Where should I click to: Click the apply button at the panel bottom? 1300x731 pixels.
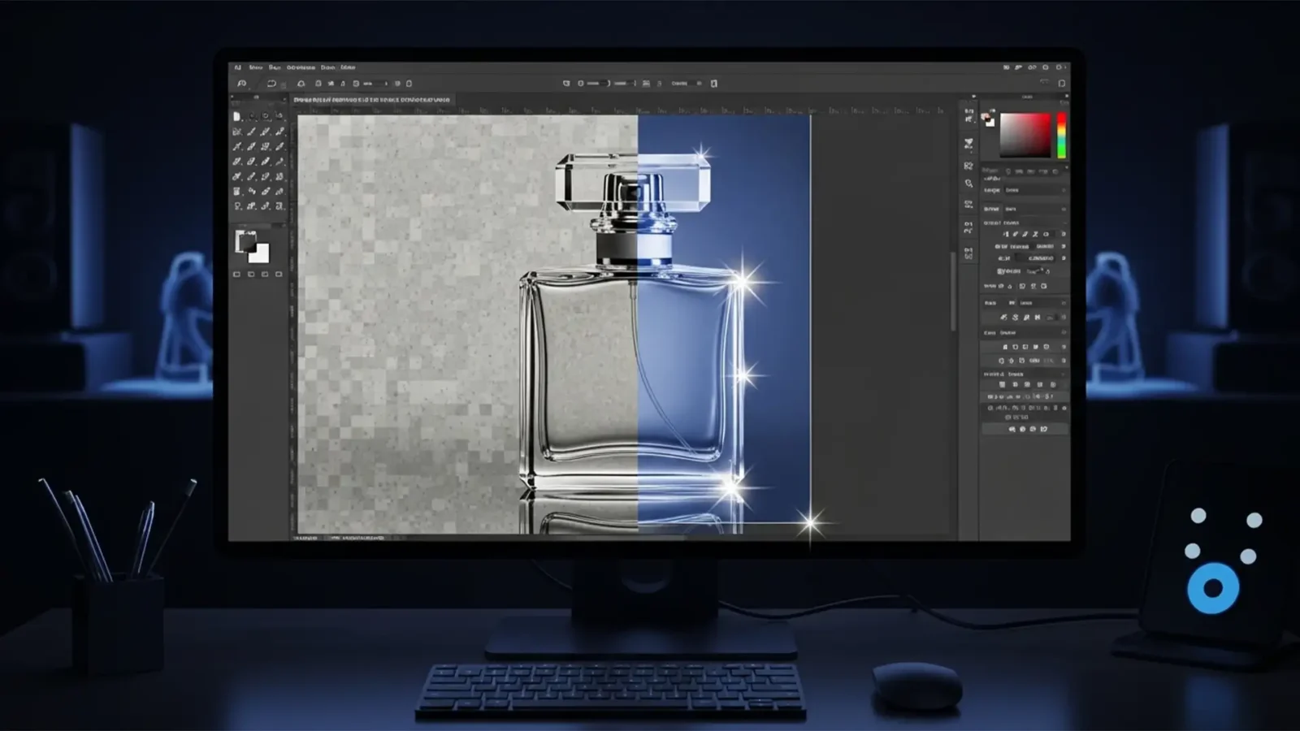[x=1024, y=430]
